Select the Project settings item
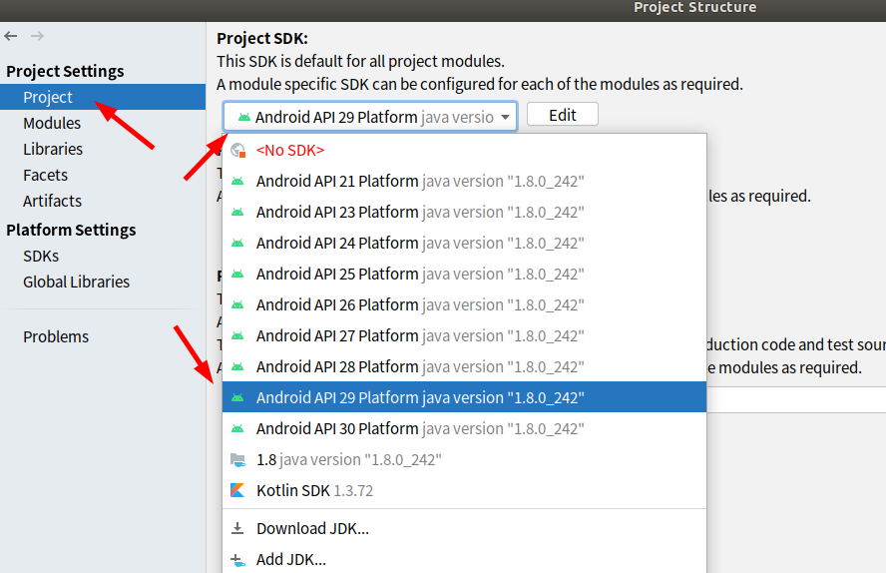 pyautogui.click(x=103, y=97)
